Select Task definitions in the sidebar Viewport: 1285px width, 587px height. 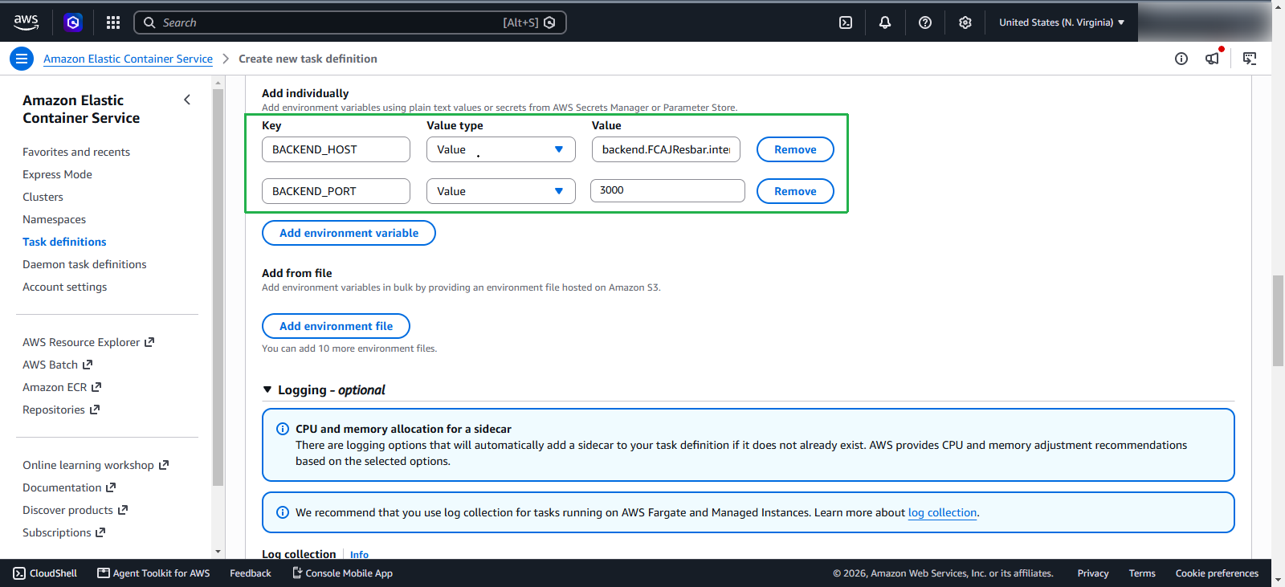coord(64,242)
